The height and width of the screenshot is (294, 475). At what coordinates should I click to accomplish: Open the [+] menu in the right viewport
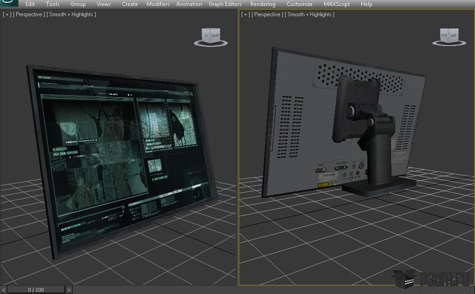245,14
